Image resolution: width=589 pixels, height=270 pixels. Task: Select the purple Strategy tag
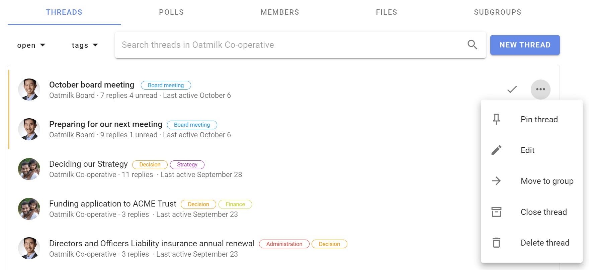tap(187, 164)
